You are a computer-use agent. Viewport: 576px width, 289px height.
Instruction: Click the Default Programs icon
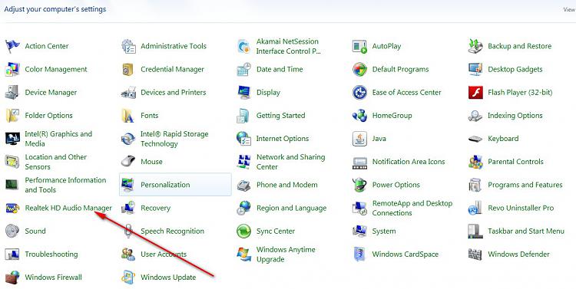(359, 69)
